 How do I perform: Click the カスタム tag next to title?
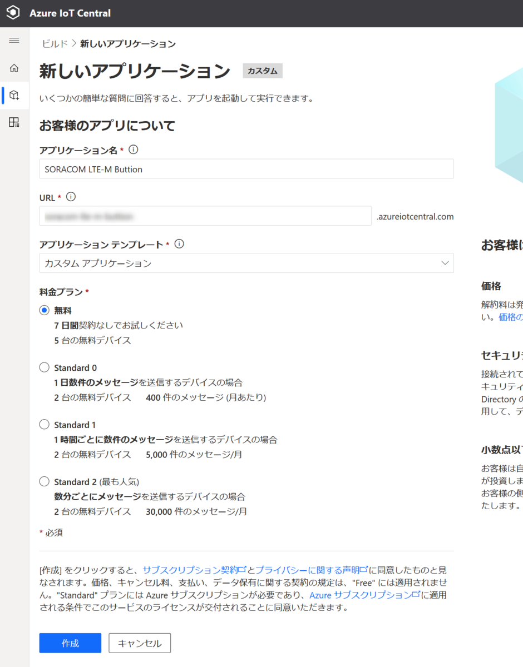263,71
